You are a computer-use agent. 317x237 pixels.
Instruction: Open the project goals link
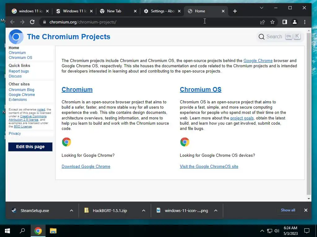[242, 118]
